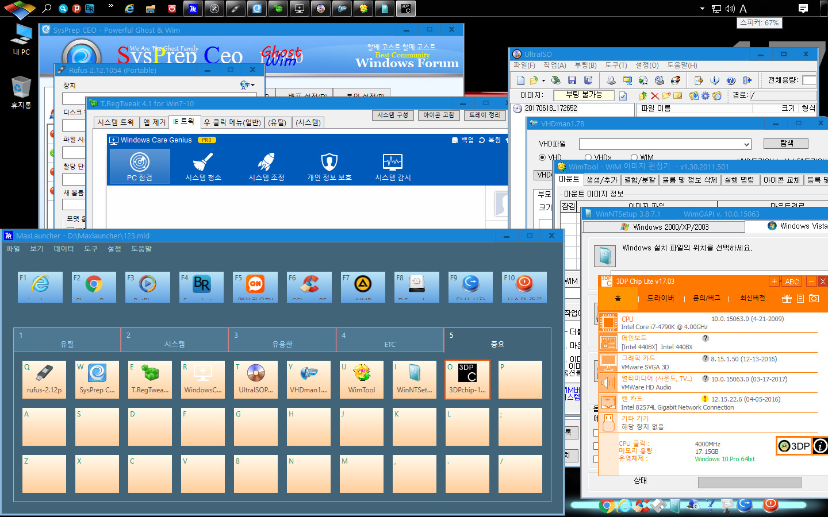Switch to the ETC tab in MaxLauncher

pyautogui.click(x=390, y=339)
